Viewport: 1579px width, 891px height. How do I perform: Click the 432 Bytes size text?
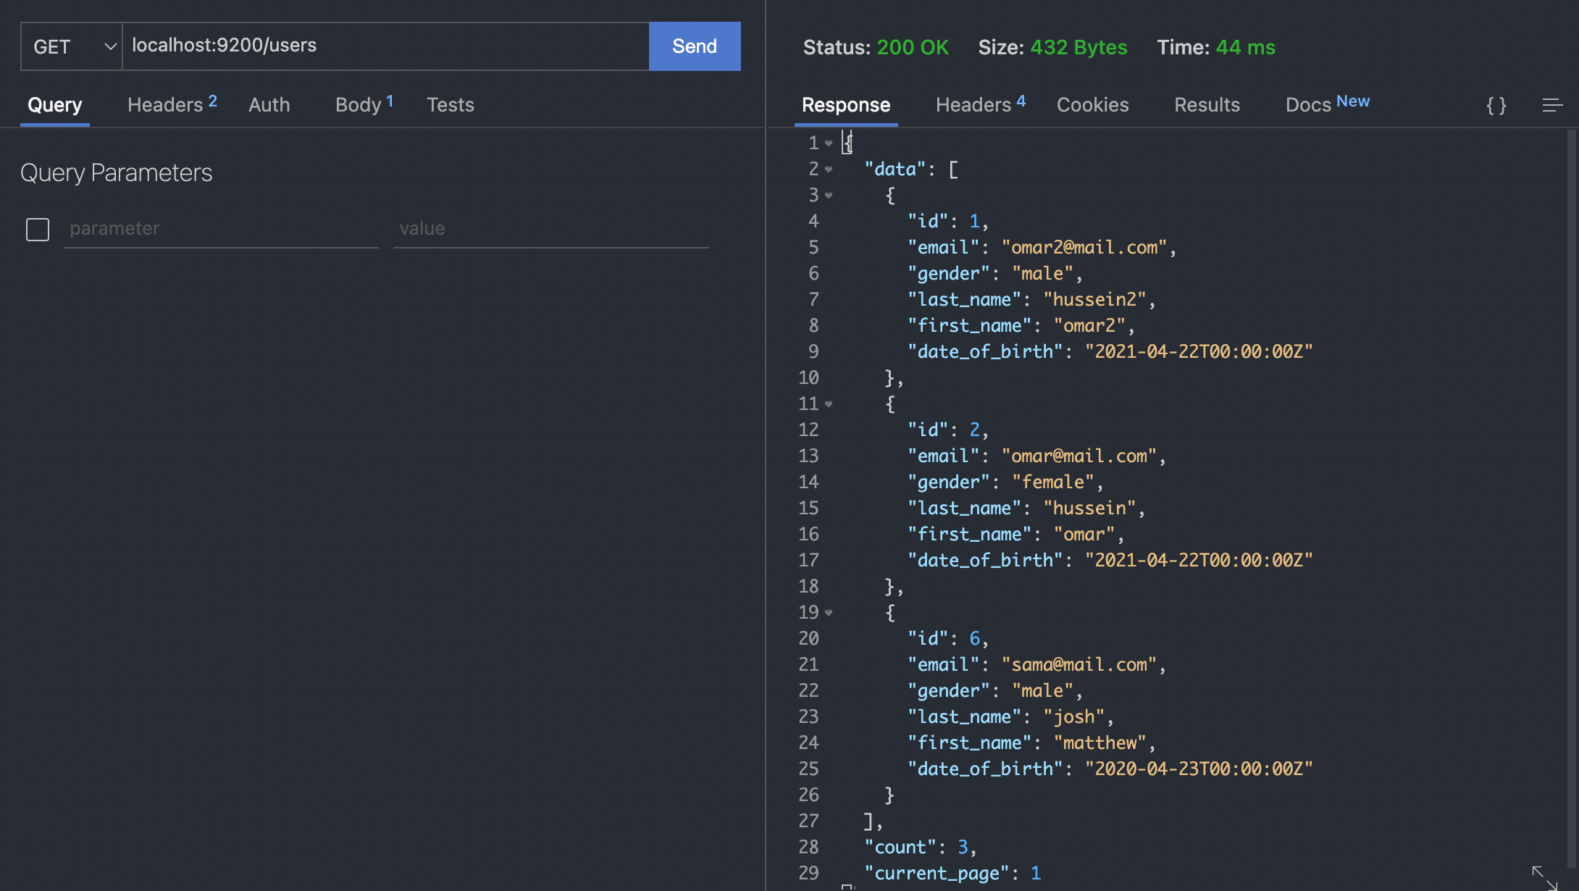point(1079,47)
